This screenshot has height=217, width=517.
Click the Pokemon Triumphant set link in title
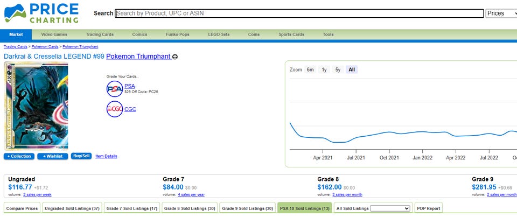138,57
